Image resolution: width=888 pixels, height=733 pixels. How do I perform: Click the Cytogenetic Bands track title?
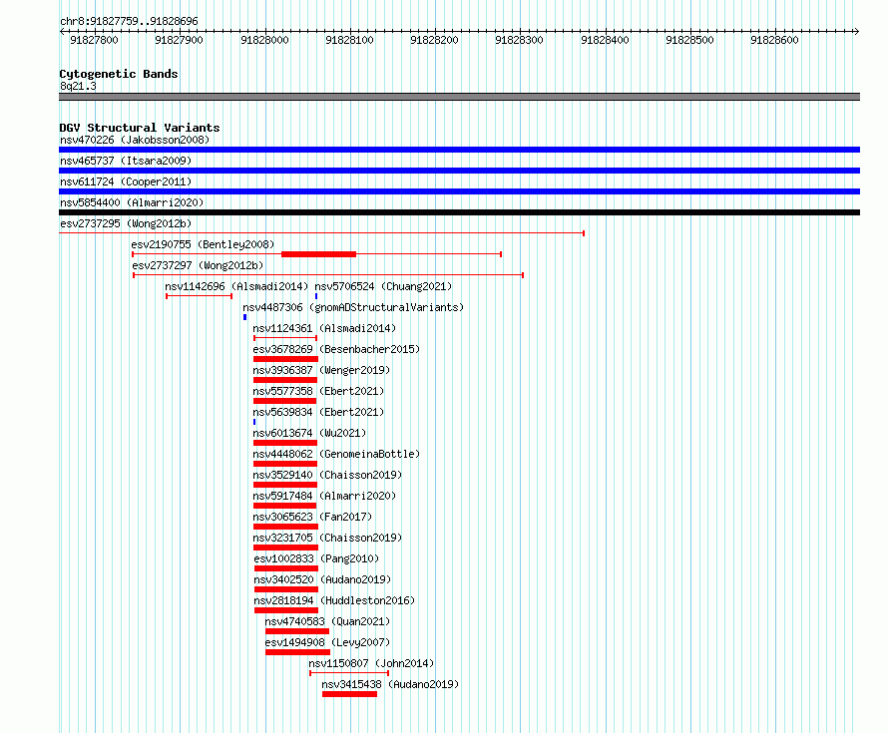point(119,74)
